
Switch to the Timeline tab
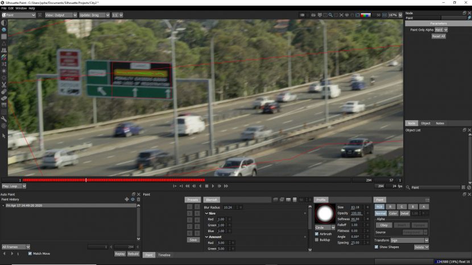(x=164, y=255)
